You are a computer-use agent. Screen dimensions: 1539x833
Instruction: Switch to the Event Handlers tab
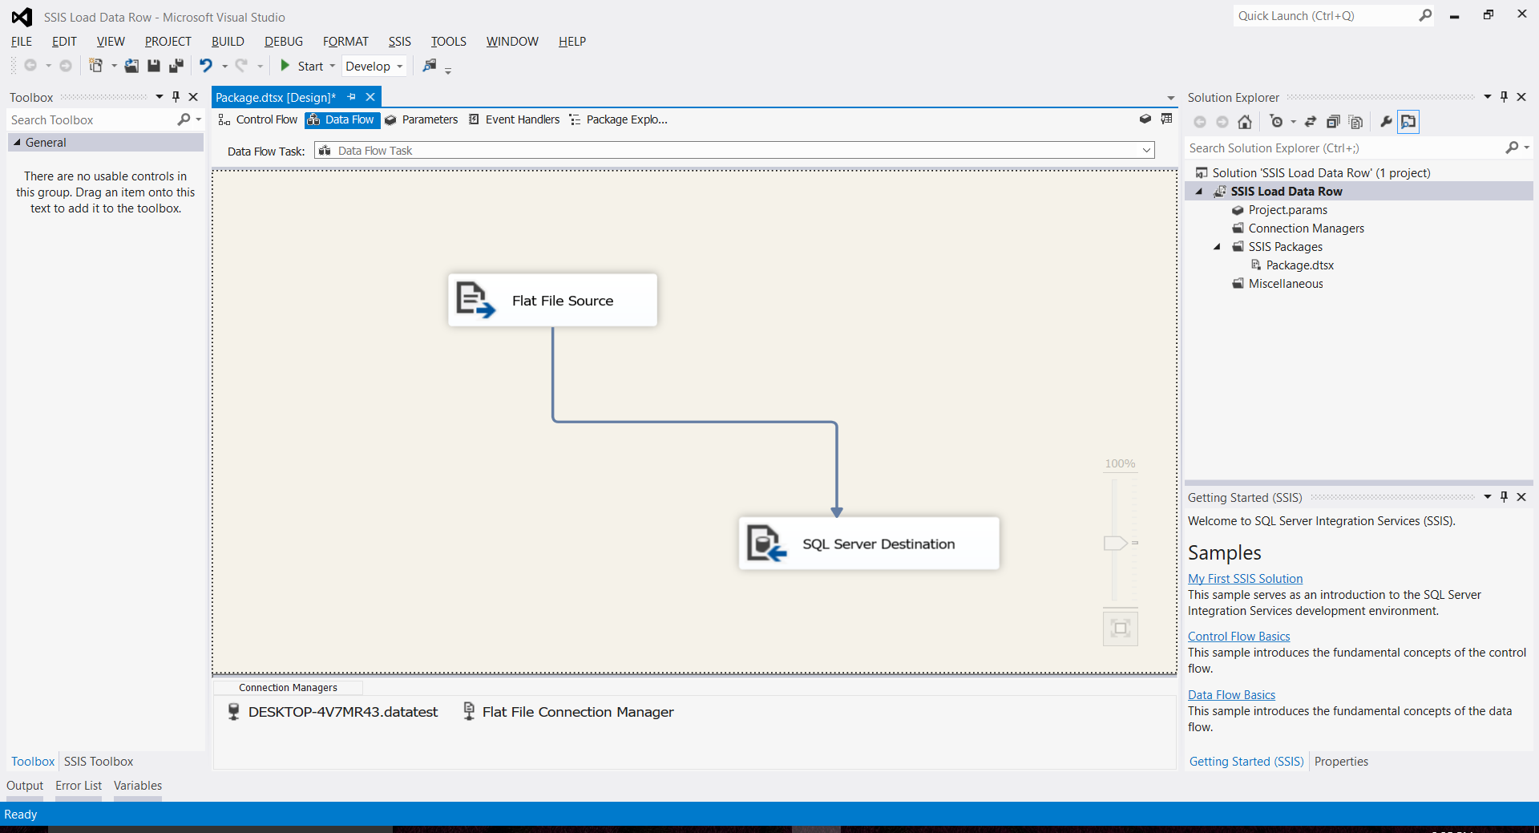click(x=514, y=119)
